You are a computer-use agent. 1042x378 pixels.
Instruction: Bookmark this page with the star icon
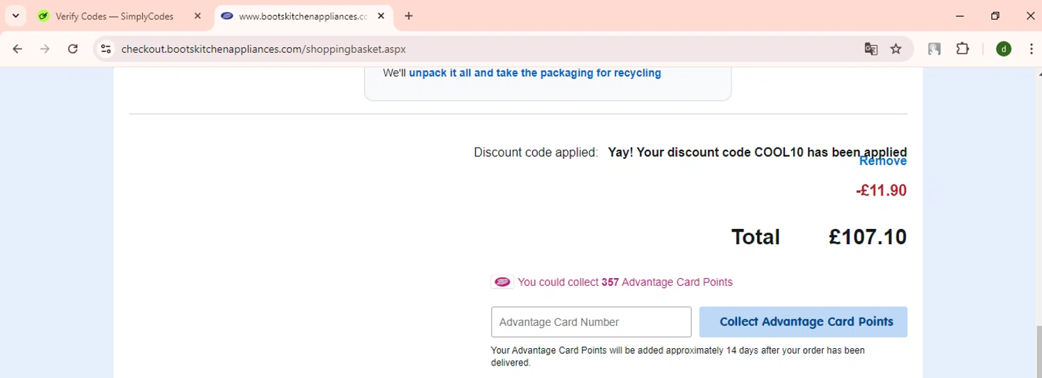pyautogui.click(x=896, y=49)
